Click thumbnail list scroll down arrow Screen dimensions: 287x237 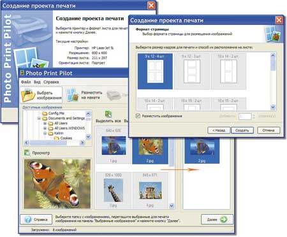(x=172, y=206)
